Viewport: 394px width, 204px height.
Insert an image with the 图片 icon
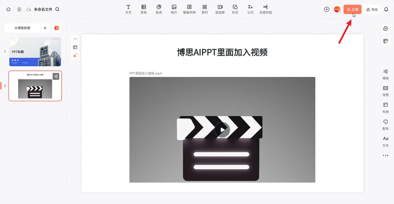pos(174,9)
